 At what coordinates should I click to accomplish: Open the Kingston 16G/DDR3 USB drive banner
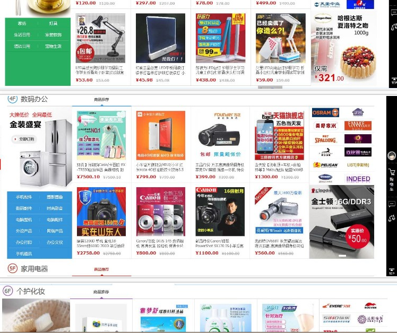[342, 222]
